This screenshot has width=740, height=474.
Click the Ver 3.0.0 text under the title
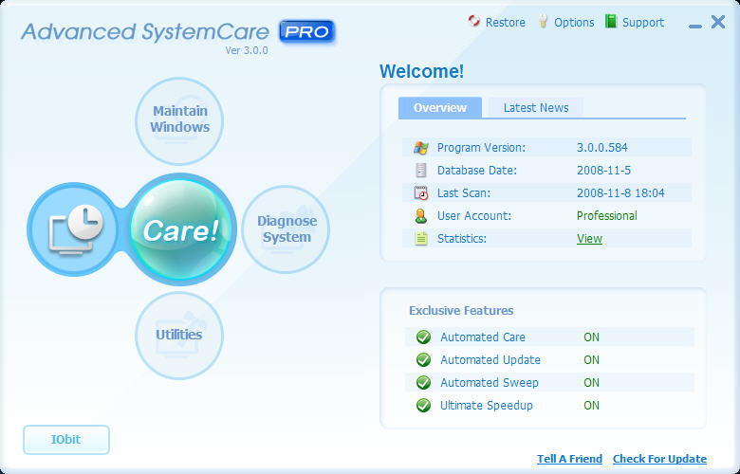247,50
